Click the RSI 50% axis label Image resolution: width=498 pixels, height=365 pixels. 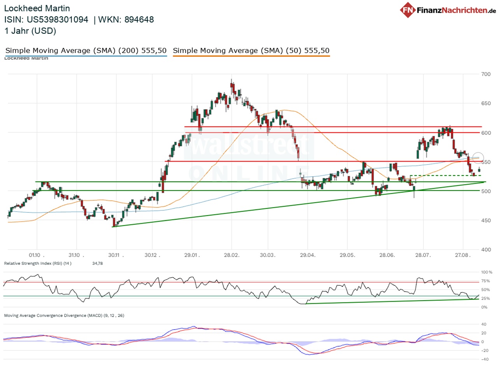click(x=485, y=290)
